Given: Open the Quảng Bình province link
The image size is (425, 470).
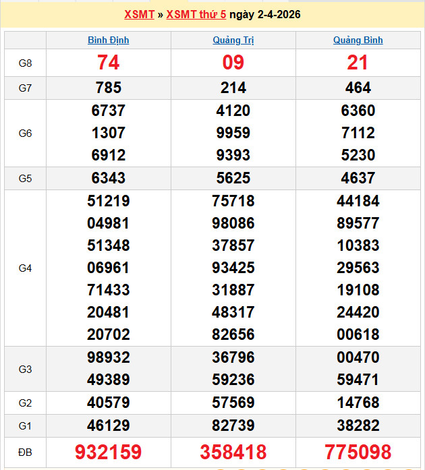Looking at the screenshot, I should 358,40.
